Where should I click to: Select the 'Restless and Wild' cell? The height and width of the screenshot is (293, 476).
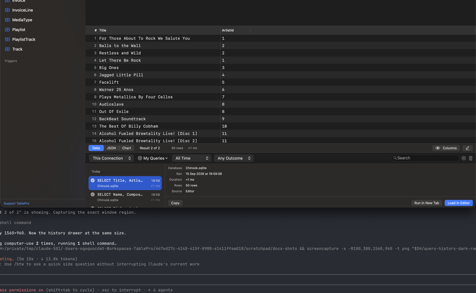click(159, 53)
